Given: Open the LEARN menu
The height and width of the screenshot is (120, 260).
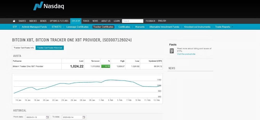Looking at the screenshot, I should click(x=116, y=21).
